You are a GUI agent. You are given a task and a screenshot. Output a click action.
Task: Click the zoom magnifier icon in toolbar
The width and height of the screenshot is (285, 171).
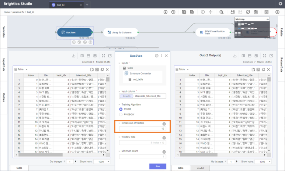(221, 12)
